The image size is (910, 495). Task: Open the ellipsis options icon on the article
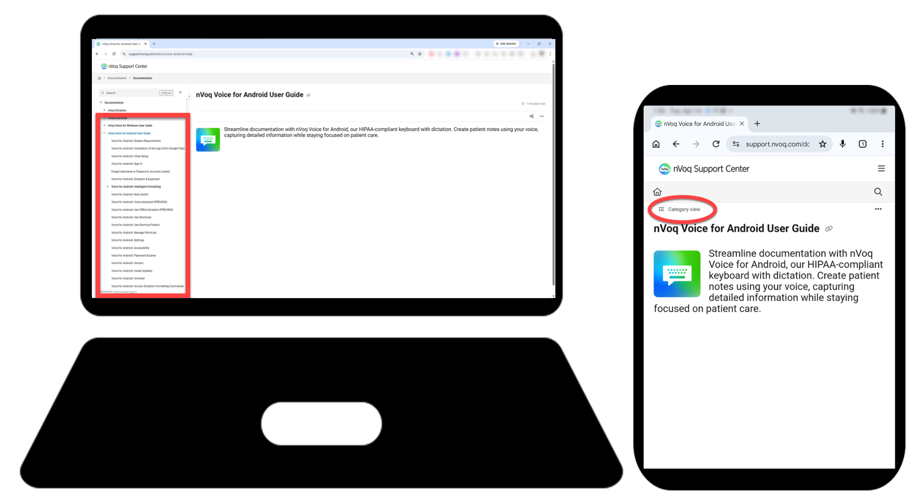[x=542, y=116]
